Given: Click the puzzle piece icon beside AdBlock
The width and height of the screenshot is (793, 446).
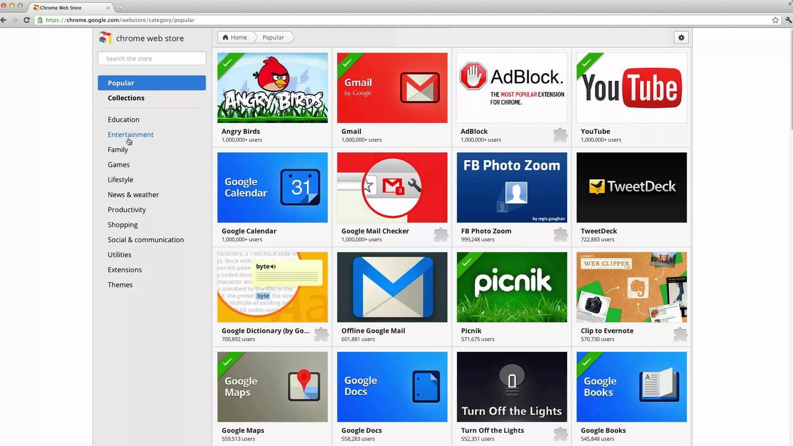Looking at the screenshot, I should pyautogui.click(x=560, y=135).
